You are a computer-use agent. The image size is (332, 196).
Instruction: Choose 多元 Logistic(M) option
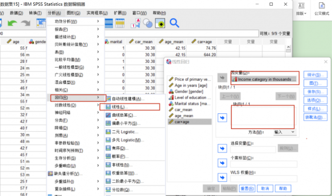point(135,140)
